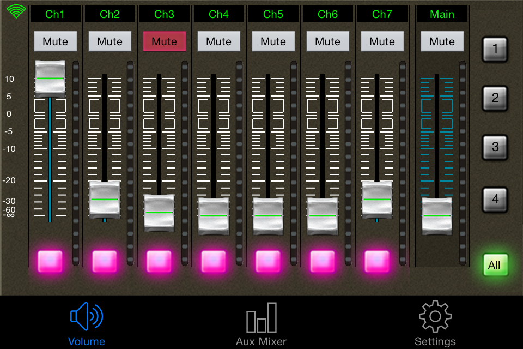Viewport: 523px width, 349px height.
Task: Click the Ch4 fader knob
Action: pos(214,216)
